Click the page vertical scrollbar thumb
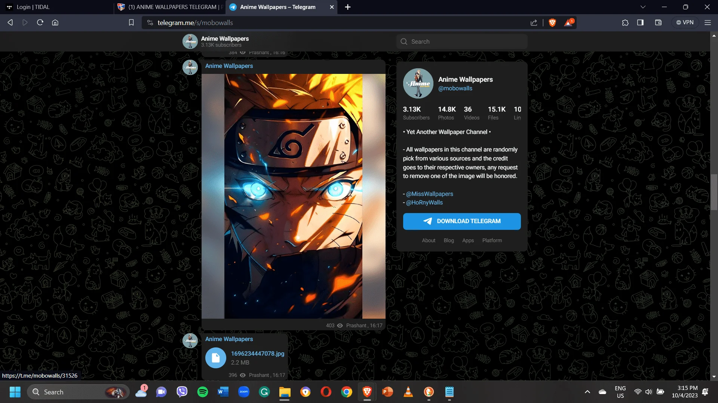This screenshot has height=403, width=718. tap(714, 192)
